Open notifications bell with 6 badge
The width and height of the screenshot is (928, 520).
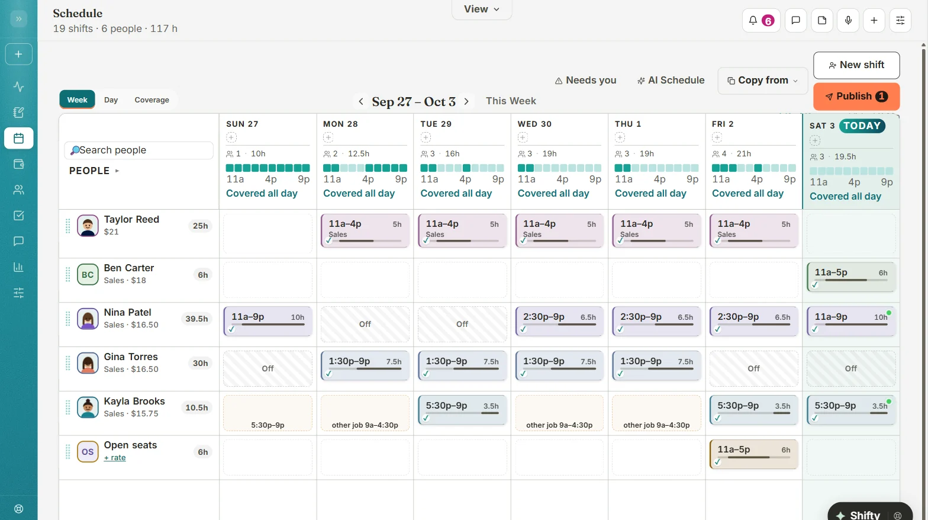[x=761, y=20]
